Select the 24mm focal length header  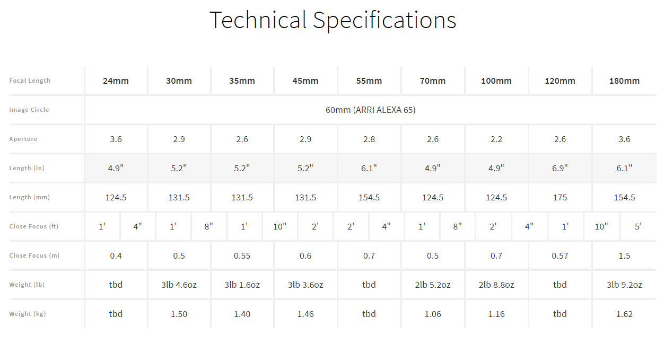[x=116, y=81]
